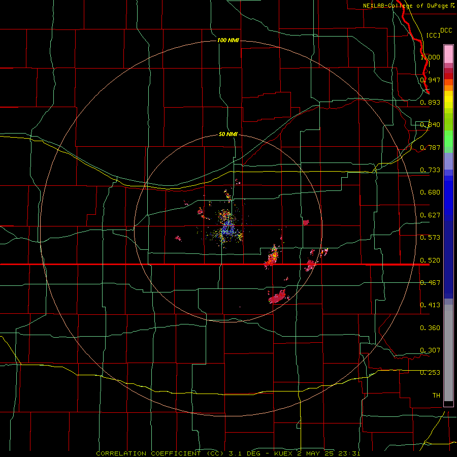Click the TH threshold label
The width and height of the screenshot is (457, 457).
436,396
